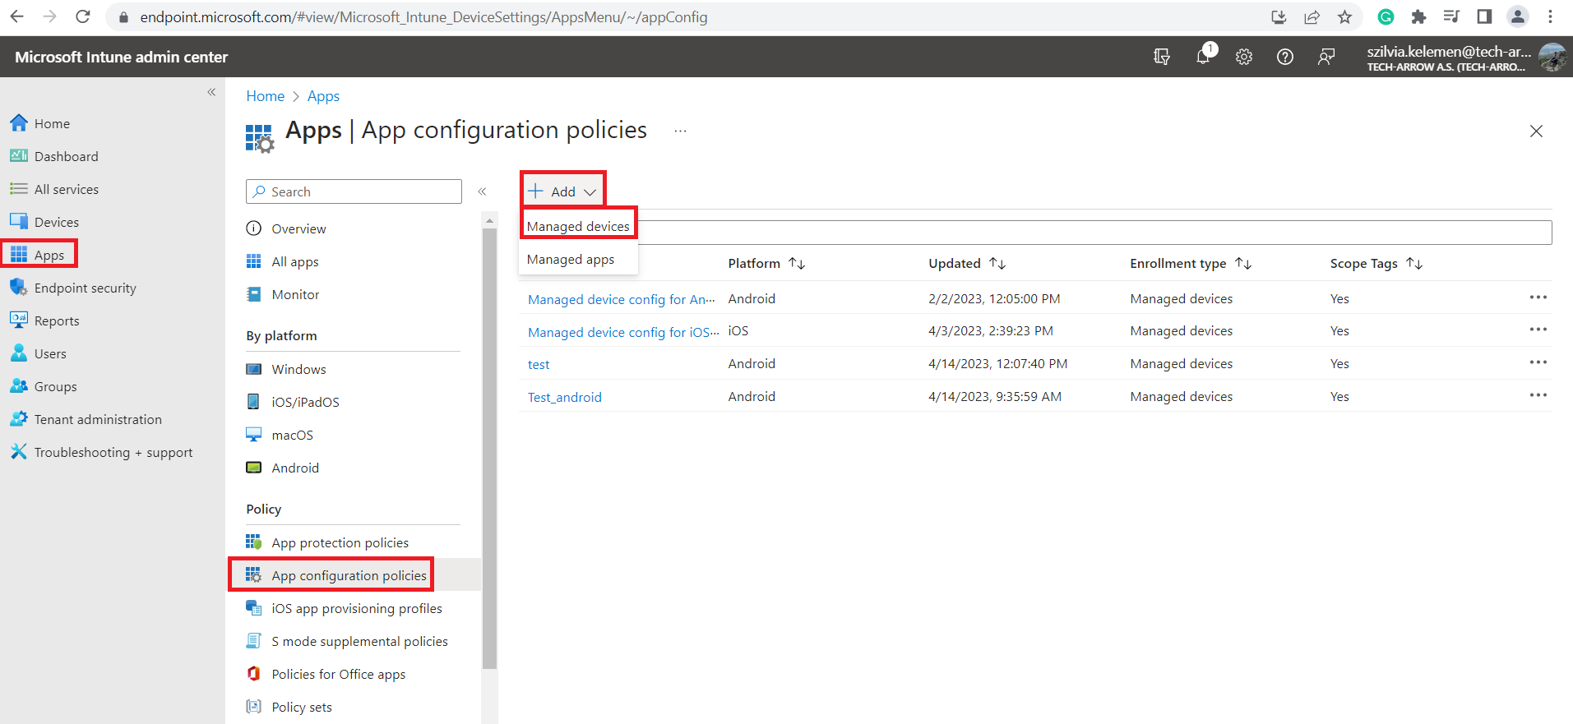This screenshot has width=1573, height=724.
Task: Click the Policies for Office apps icon
Action: [x=254, y=674]
